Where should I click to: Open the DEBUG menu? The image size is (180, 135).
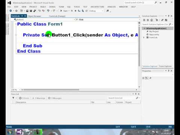[x=52, y=7]
